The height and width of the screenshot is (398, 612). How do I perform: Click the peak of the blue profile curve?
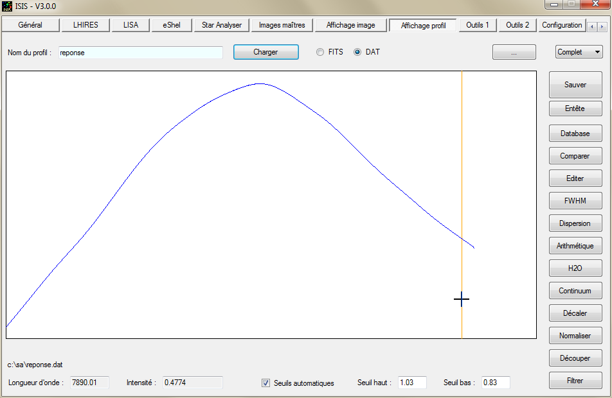[x=260, y=83]
